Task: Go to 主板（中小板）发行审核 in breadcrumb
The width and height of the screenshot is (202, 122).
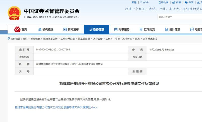Action: (119, 39)
